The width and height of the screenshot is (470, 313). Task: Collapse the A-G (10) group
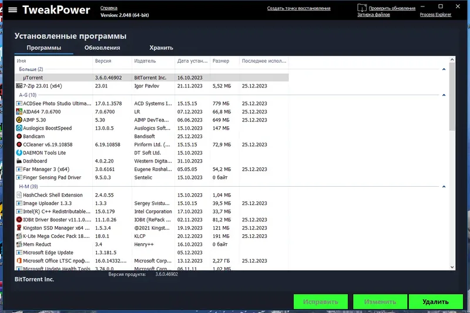click(444, 95)
